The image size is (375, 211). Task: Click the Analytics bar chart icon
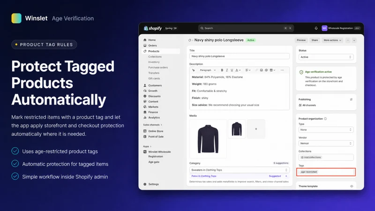pos(145,118)
